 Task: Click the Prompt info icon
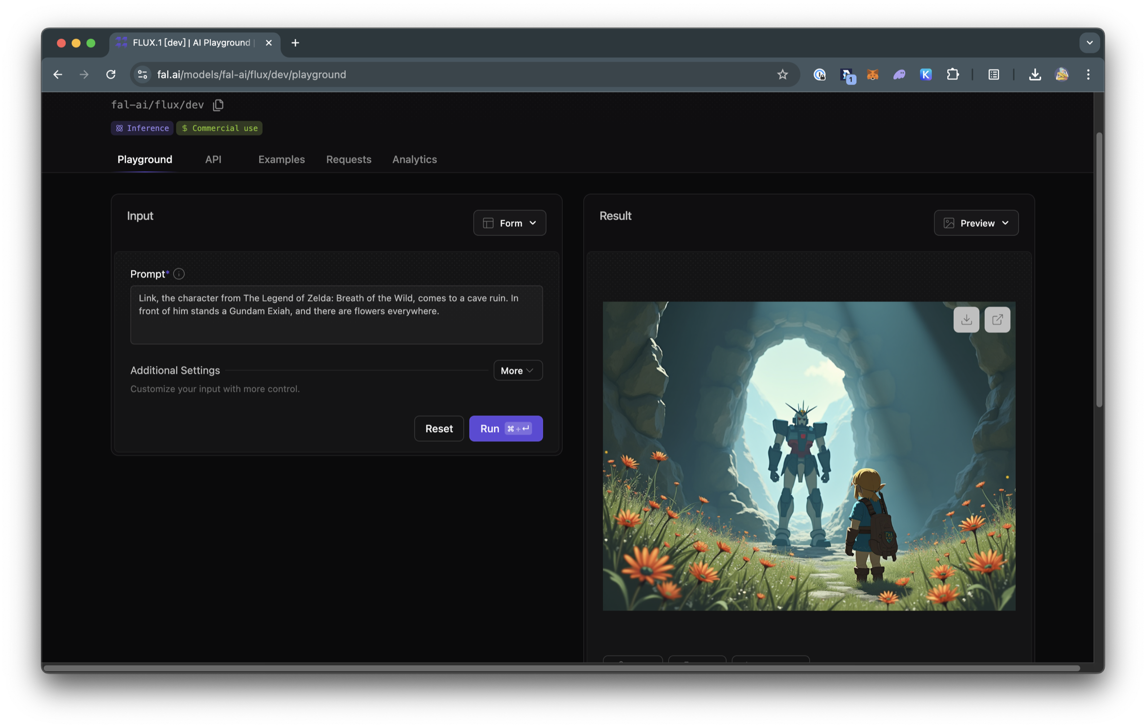(179, 274)
